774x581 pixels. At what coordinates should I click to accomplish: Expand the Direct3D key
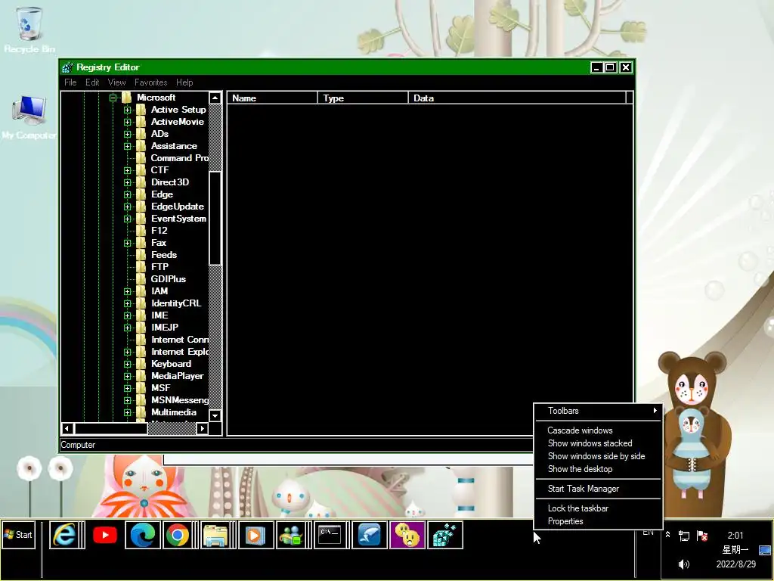click(x=127, y=182)
